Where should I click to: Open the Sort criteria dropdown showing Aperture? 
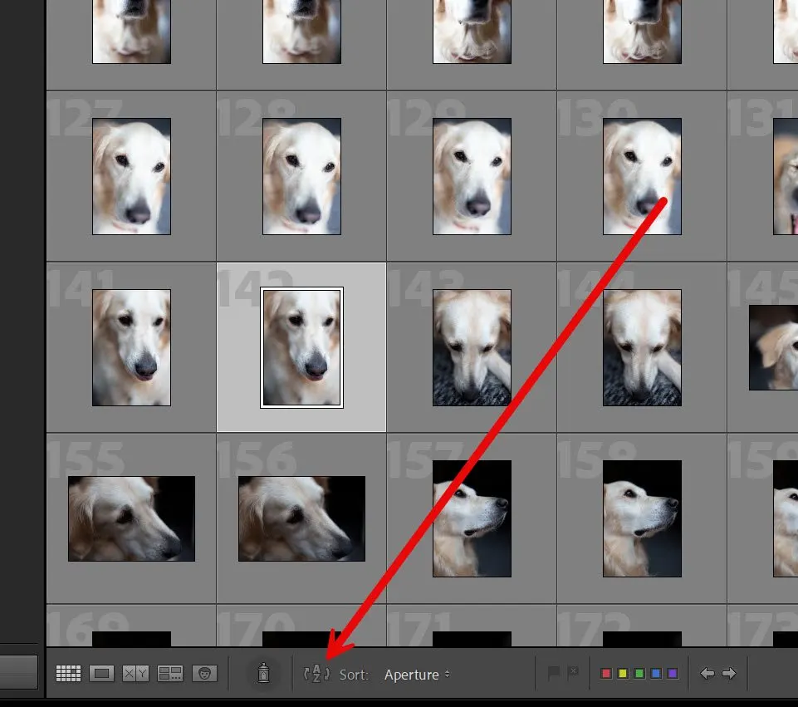tap(415, 675)
